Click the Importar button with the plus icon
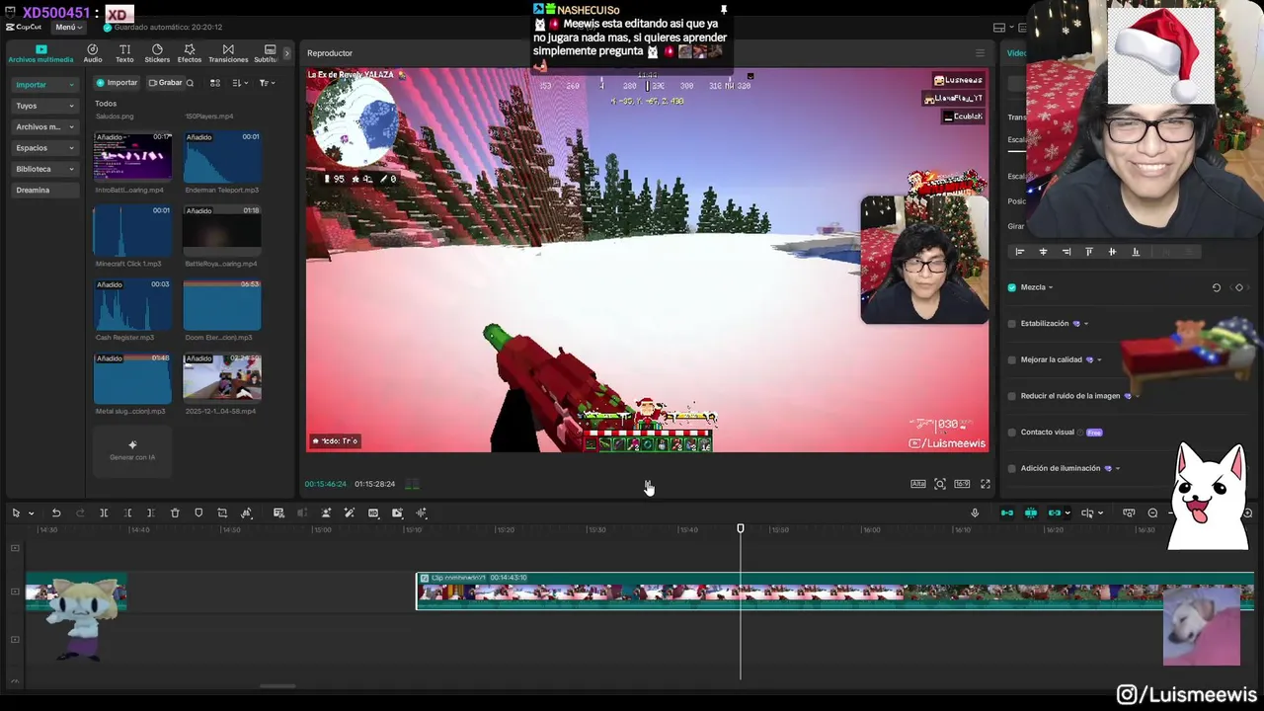The image size is (1264, 711). pos(117,83)
